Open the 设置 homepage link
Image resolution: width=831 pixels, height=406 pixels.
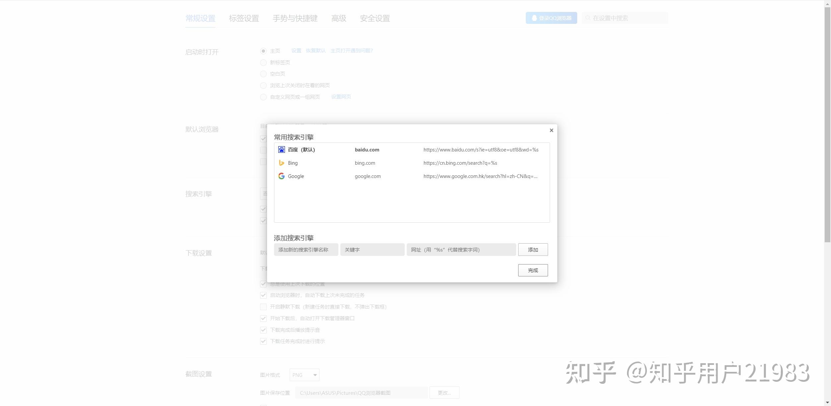tap(296, 51)
